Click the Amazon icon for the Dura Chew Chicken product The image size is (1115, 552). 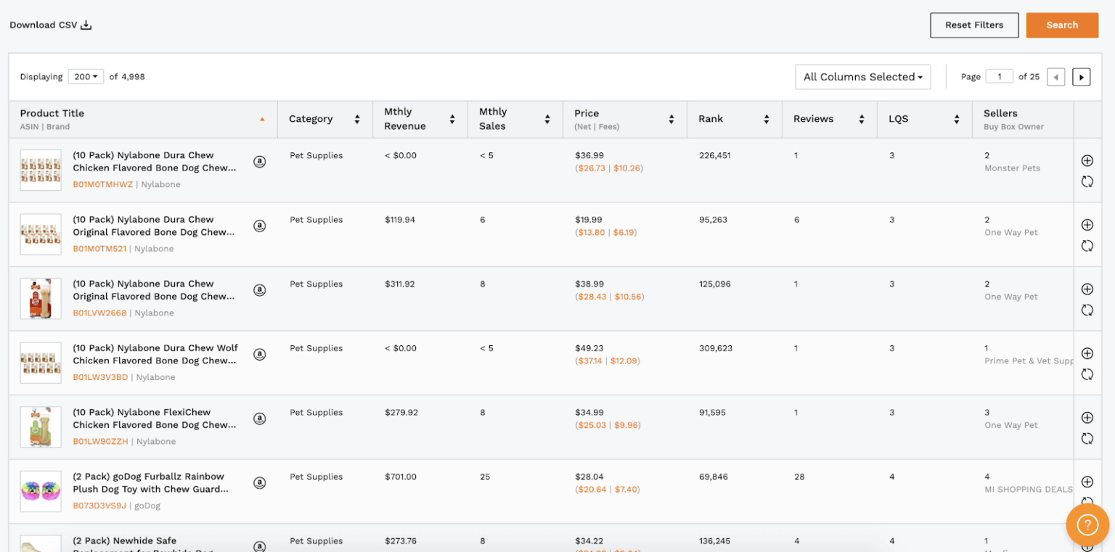[260, 161]
